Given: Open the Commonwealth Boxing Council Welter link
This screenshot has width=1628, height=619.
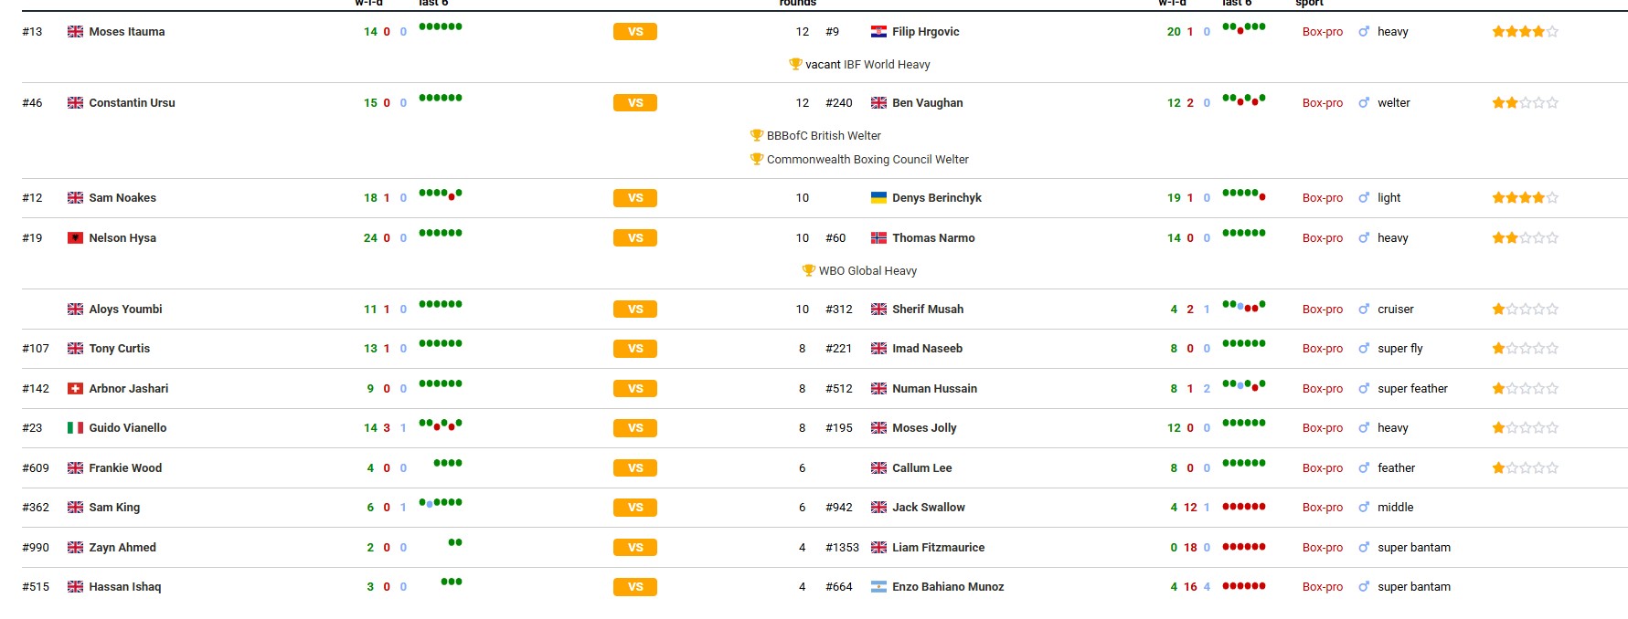Looking at the screenshot, I should coord(867,160).
